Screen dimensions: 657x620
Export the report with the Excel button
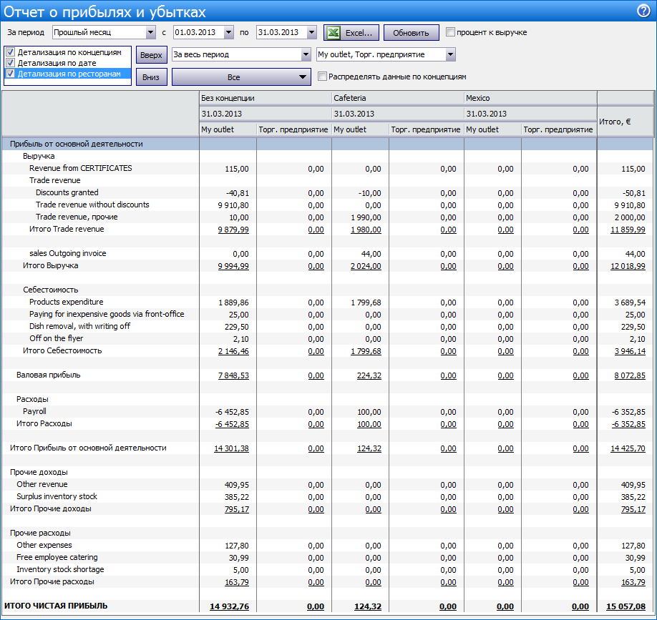[x=351, y=33]
